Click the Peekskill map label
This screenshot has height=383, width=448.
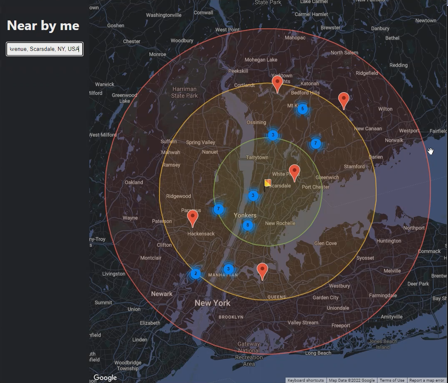click(238, 71)
